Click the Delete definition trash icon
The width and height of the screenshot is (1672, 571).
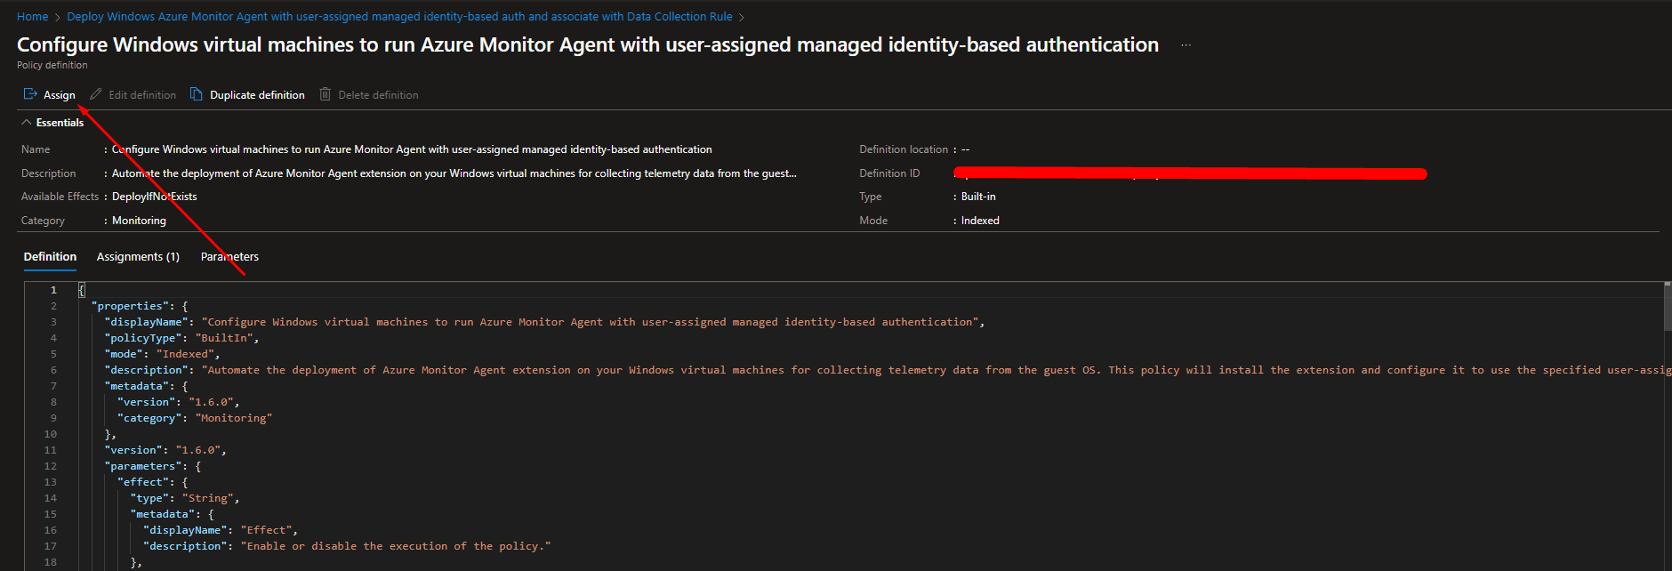tap(326, 94)
